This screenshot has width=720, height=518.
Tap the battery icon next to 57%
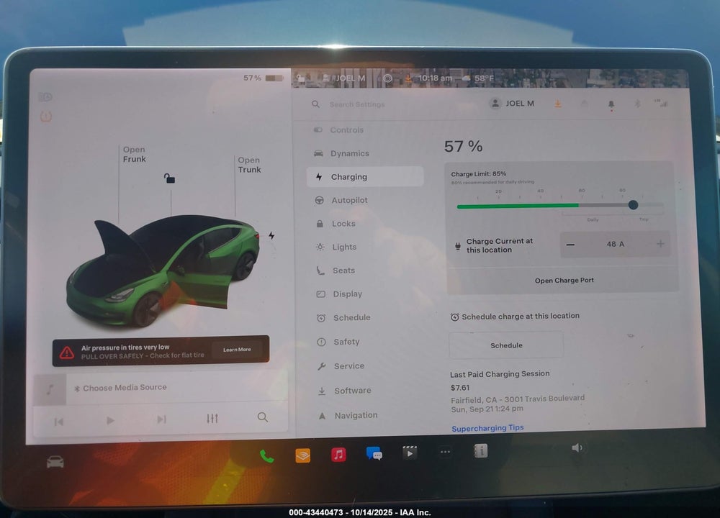[274, 78]
